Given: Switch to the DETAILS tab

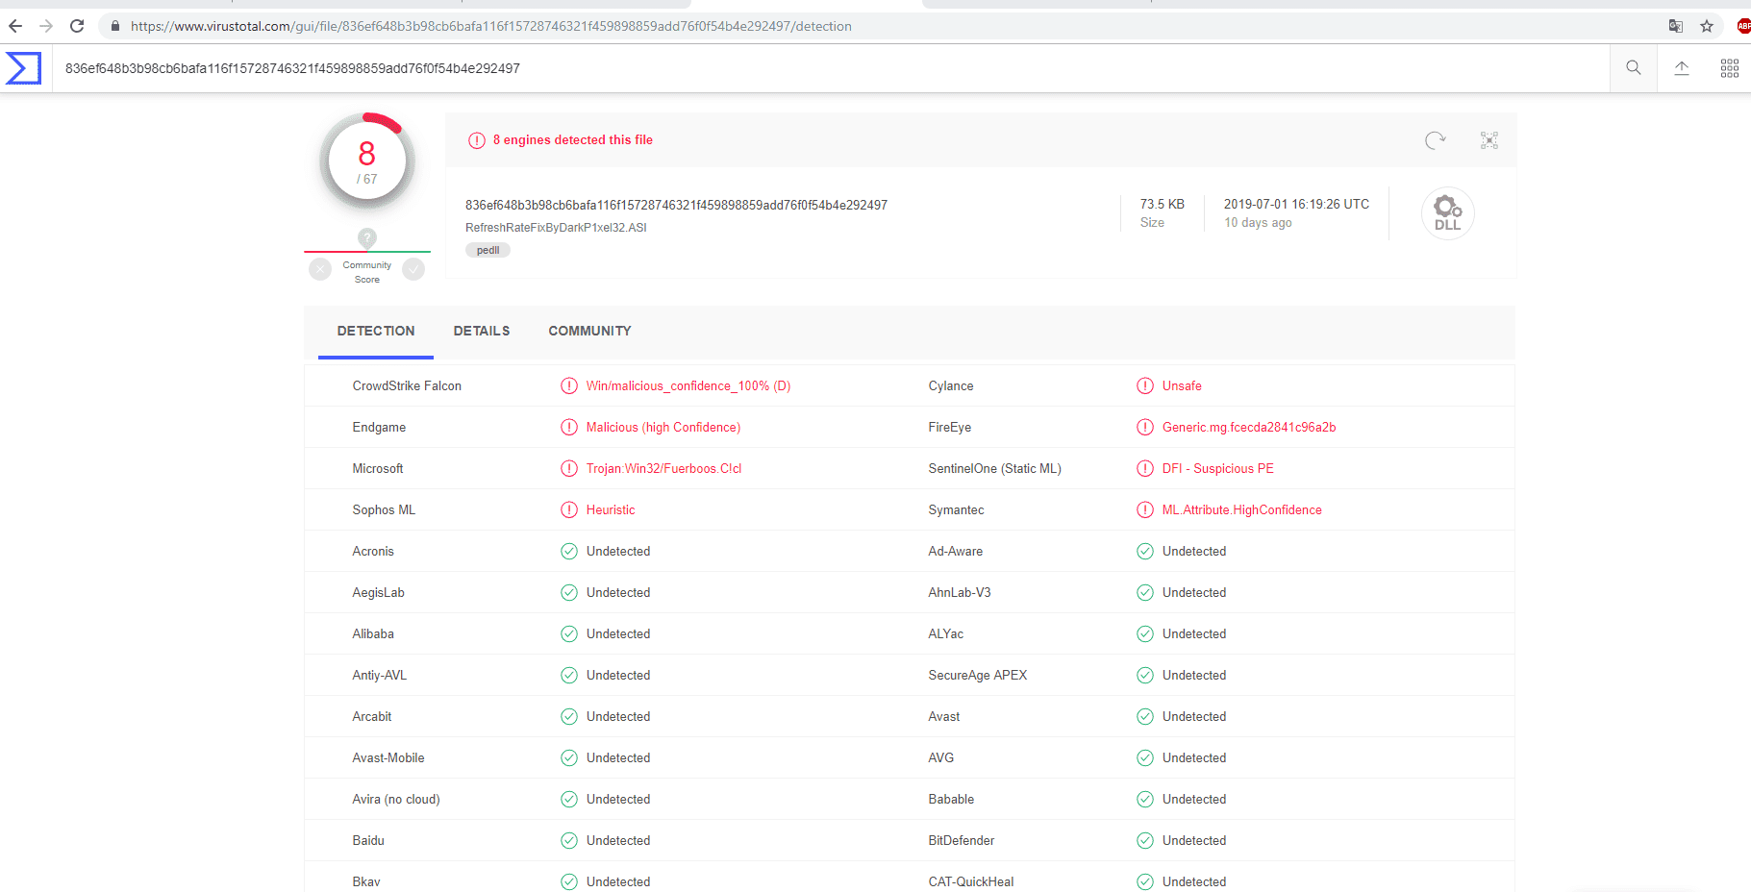Looking at the screenshot, I should click(x=482, y=331).
